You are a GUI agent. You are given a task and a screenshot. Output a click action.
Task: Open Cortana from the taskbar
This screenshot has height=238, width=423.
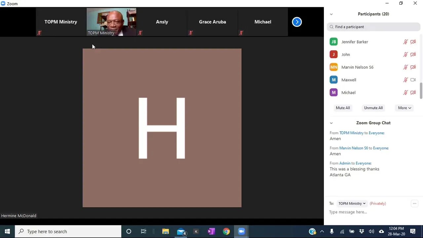coord(129,231)
